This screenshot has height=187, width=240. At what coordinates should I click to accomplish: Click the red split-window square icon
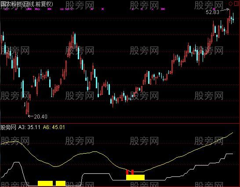[236, 4]
